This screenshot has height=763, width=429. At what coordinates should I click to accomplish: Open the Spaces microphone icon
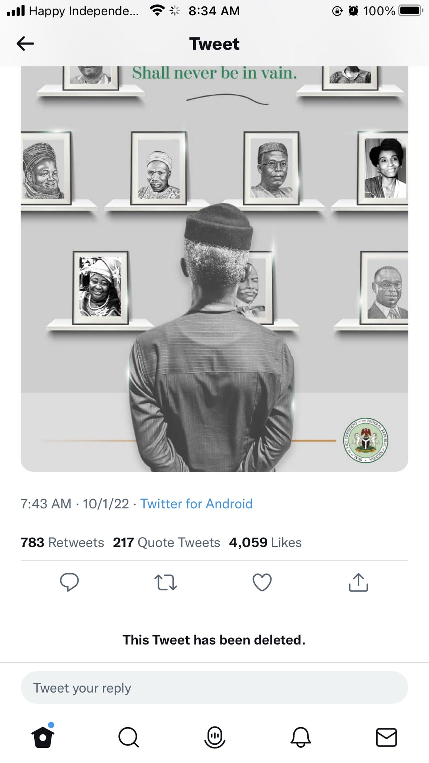[215, 737]
